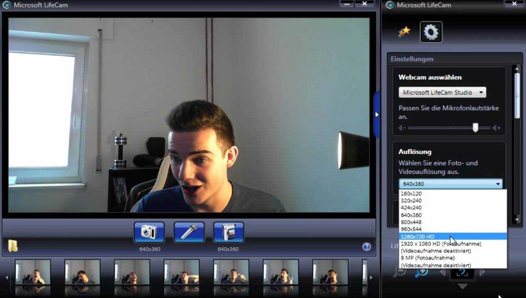Start audio recording with the microphone button
526x298 pixels.
click(x=189, y=232)
